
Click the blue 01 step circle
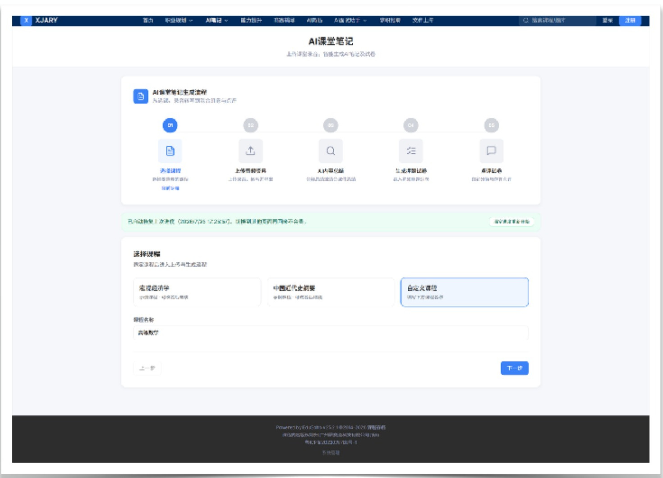coord(170,125)
